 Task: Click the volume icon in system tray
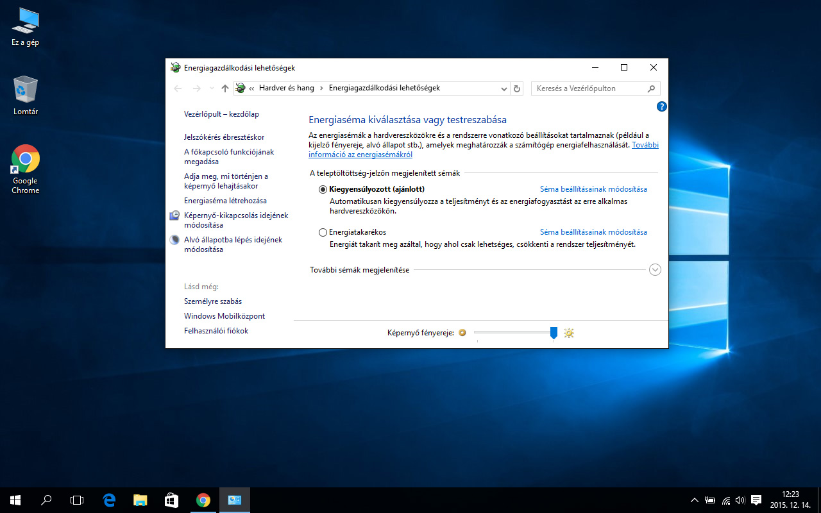[740, 500]
